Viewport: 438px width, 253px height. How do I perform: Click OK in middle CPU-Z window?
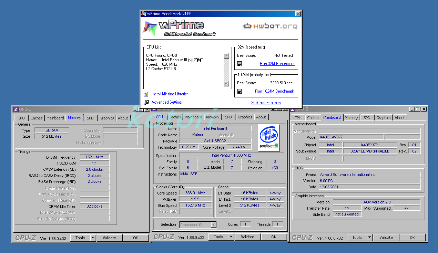(x=274, y=236)
